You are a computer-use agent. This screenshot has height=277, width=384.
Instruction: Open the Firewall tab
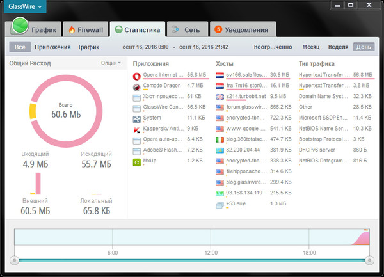pyautogui.click(x=86, y=29)
